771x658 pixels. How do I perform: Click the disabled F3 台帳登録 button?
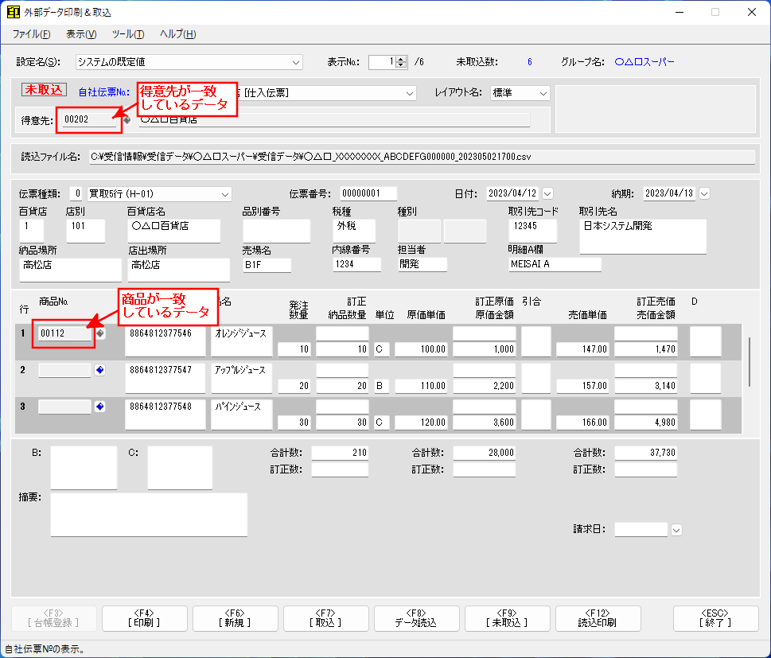tap(53, 618)
